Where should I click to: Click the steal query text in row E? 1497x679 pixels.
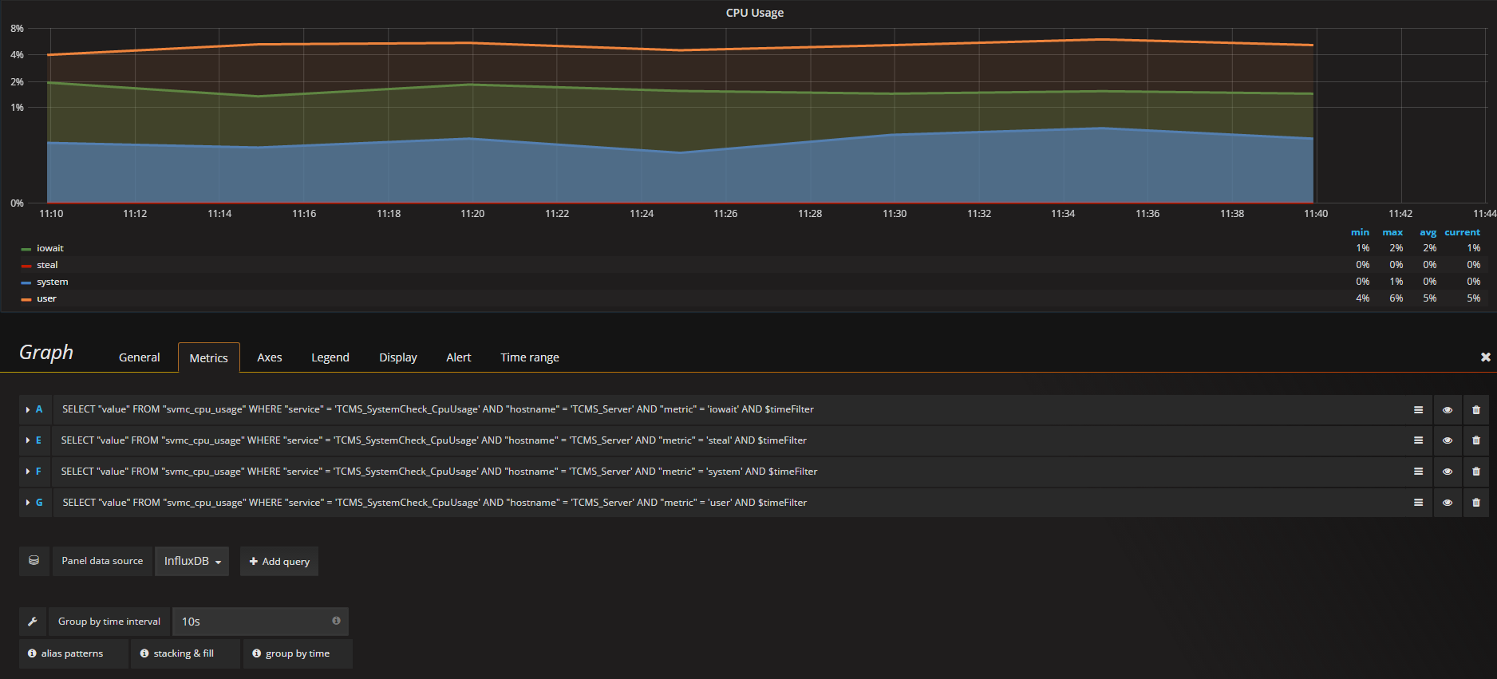pyautogui.click(x=434, y=440)
